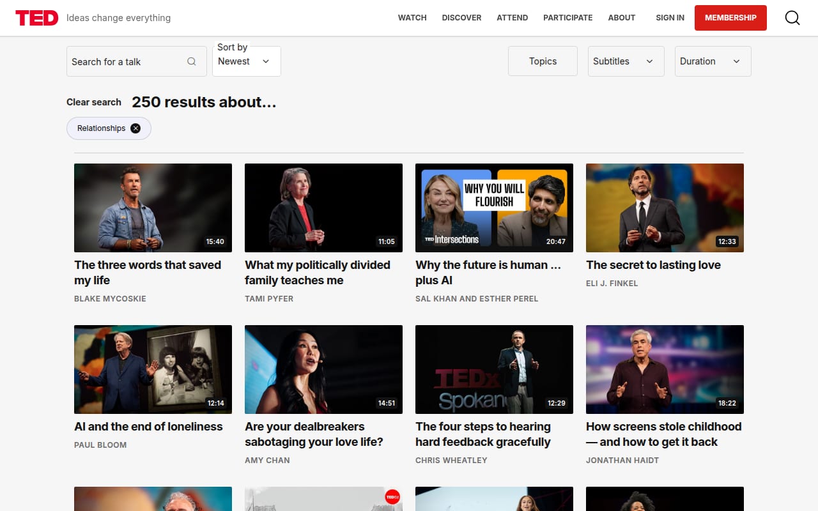Viewport: 818px width, 511px height.
Task: Click the TED badge on partially visible thumbnail
Action: click(x=392, y=496)
